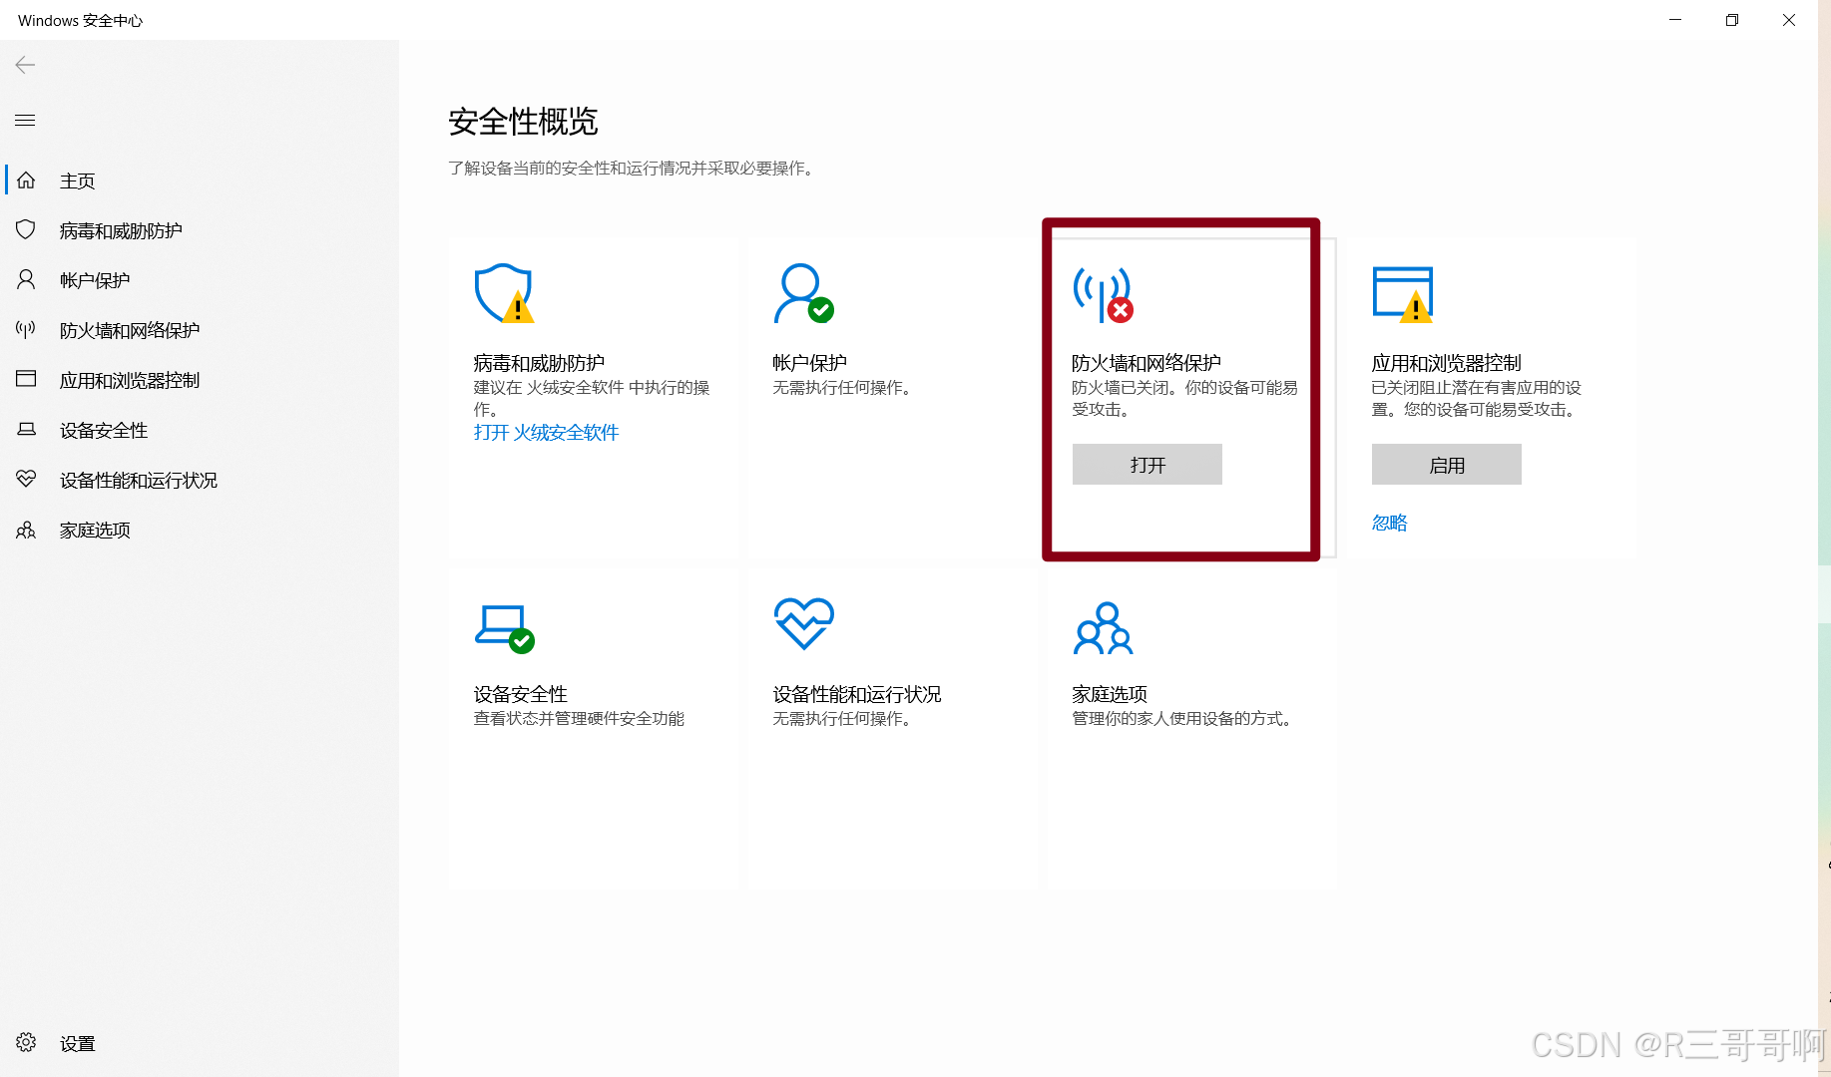Click the firewall antenna icon in sidebar
This screenshot has height=1077, width=1831.
(x=26, y=330)
